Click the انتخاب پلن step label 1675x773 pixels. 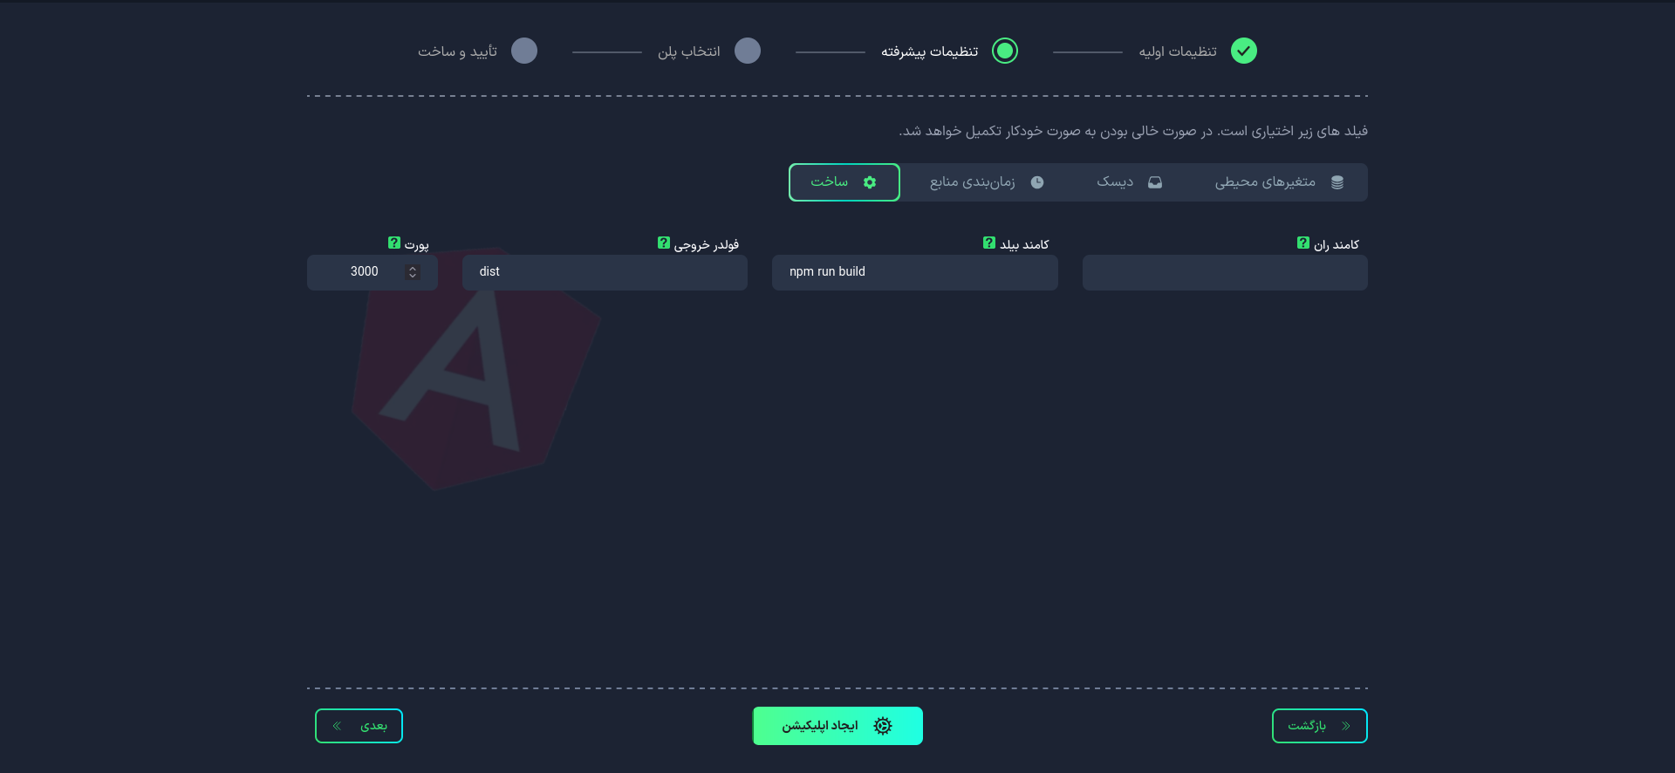[x=689, y=51]
